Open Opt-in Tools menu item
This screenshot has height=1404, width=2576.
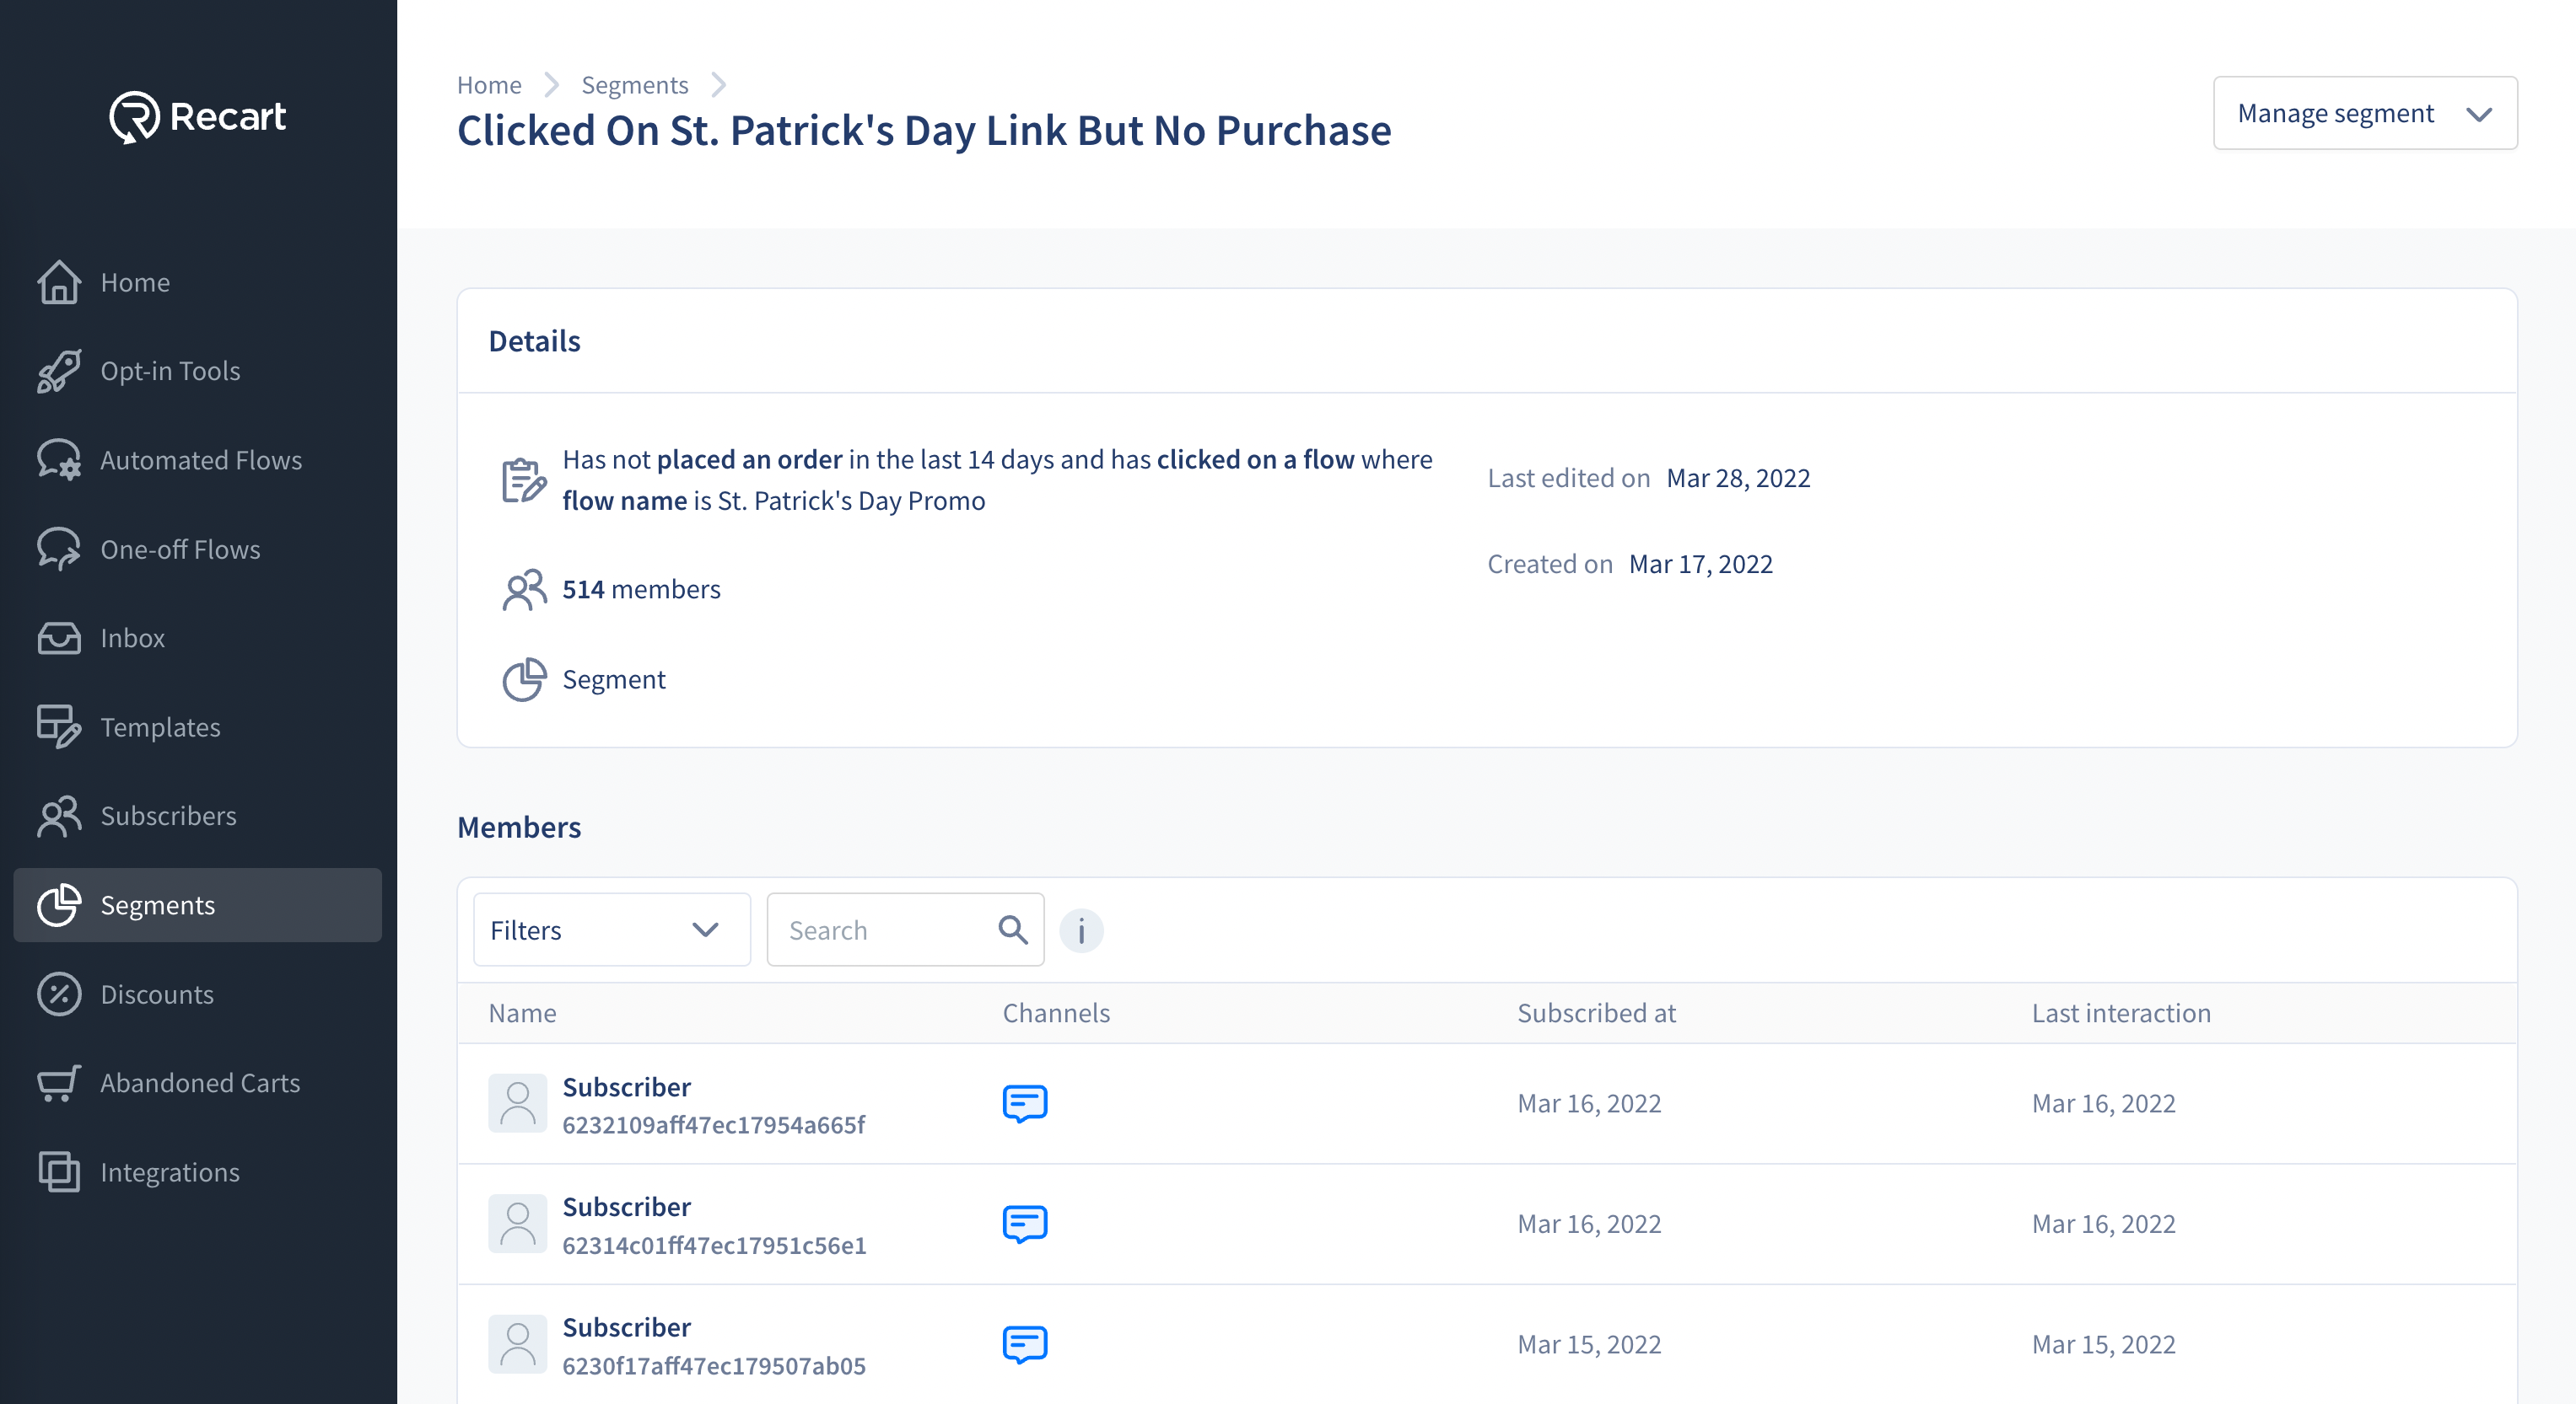[x=198, y=371]
